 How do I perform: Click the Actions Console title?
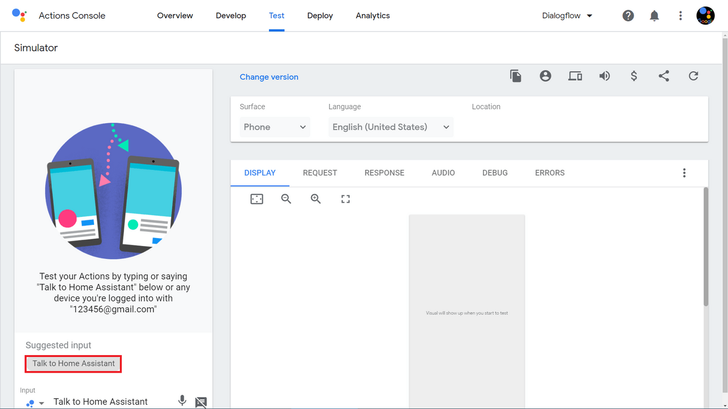point(72,16)
